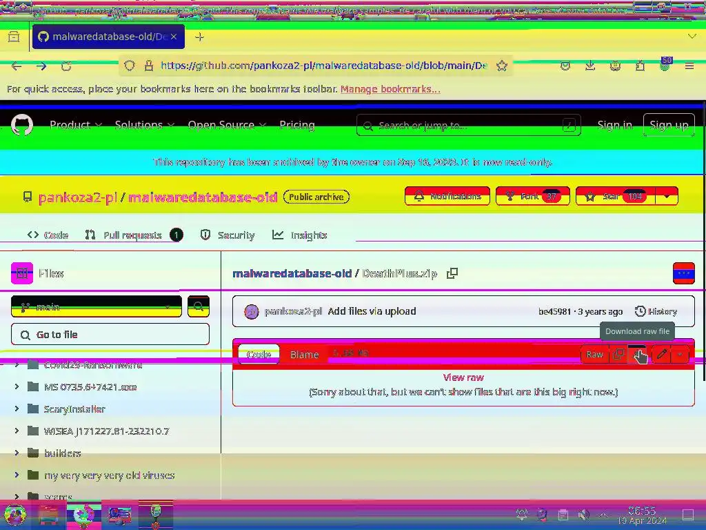Open dropdown beside the edit pencil
Image resolution: width=706 pixels, height=530 pixels.
(680, 354)
